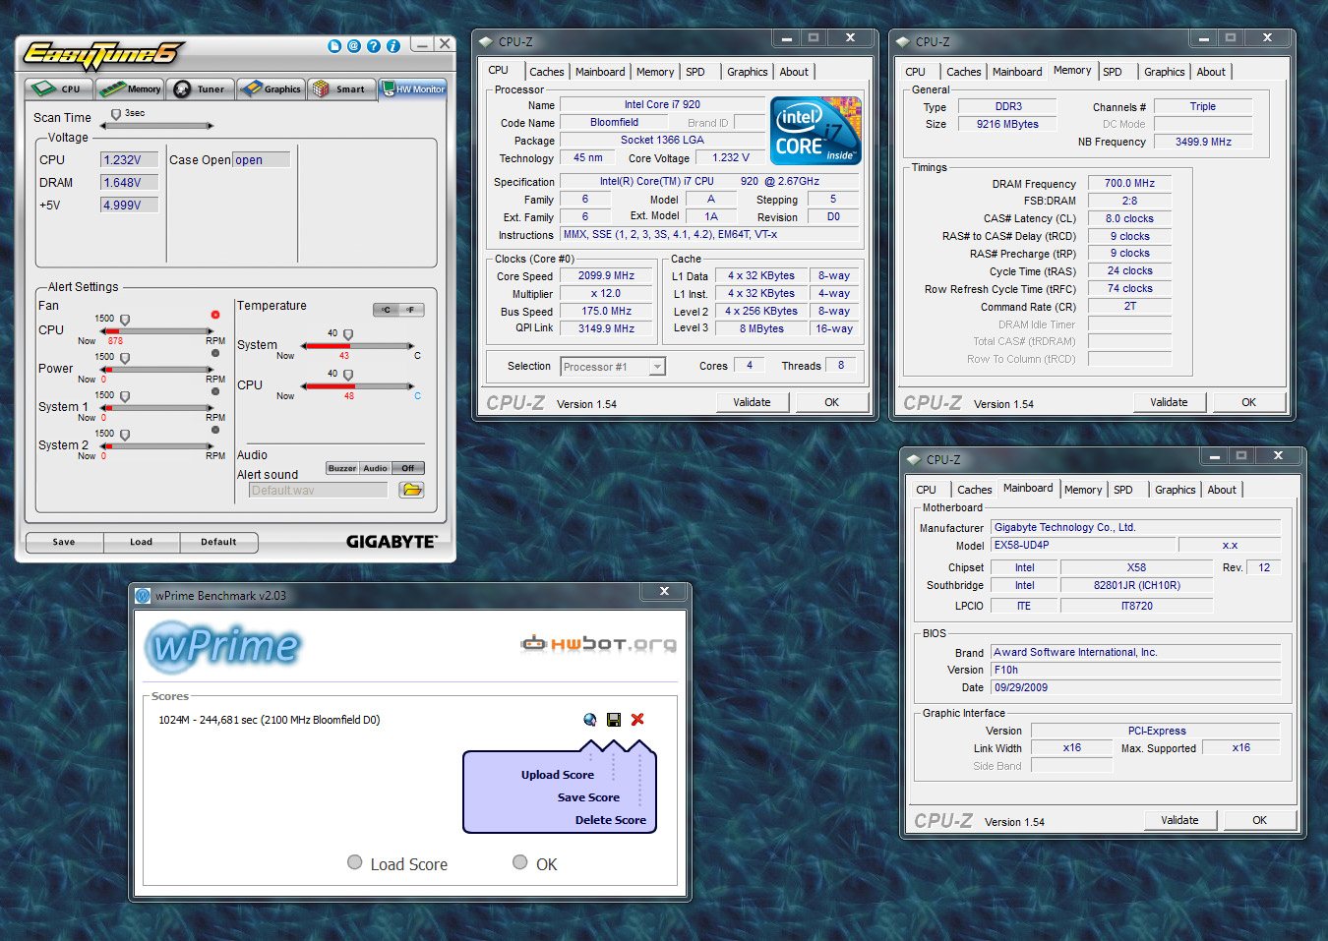Switch to the Graphics tab in EasyTune6
This screenshot has width=1328, height=941.
[272, 88]
